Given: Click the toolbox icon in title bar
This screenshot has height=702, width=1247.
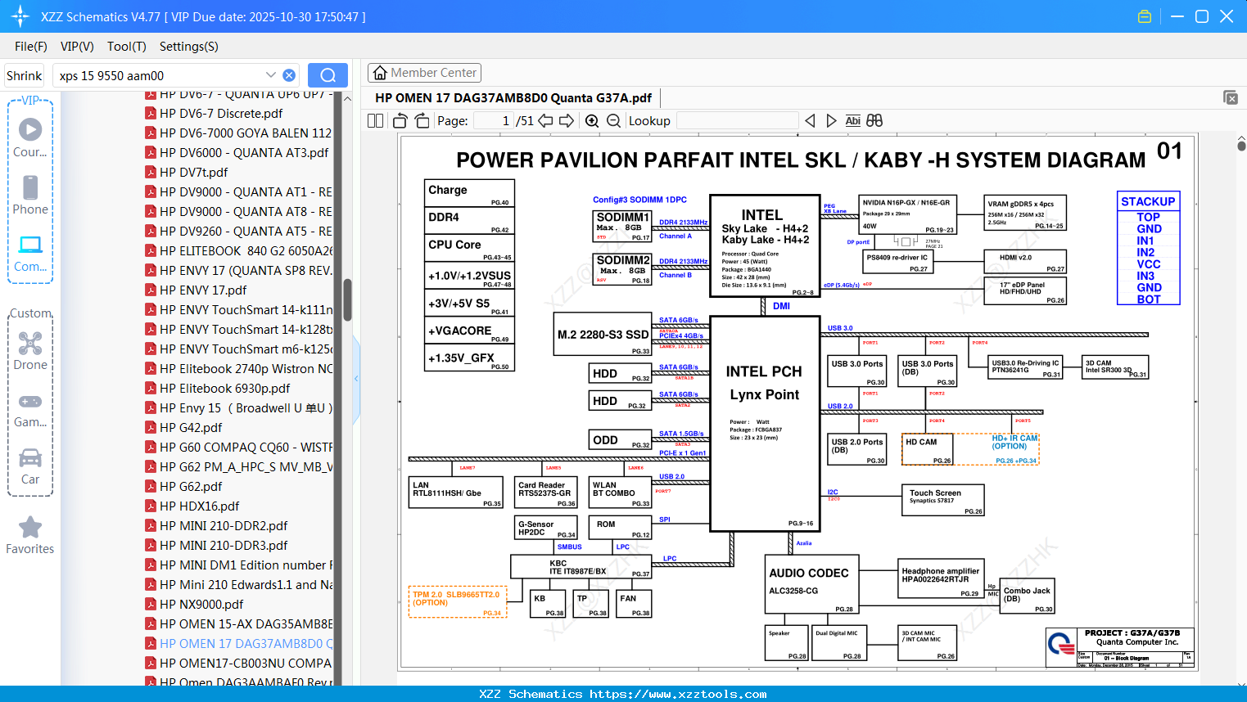Looking at the screenshot, I should point(1145,16).
